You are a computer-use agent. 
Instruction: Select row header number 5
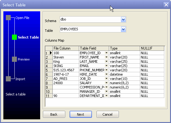coord(49,70)
